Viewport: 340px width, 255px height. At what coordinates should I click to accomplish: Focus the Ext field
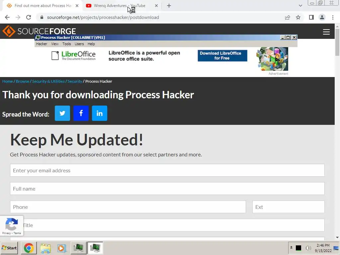pyautogui.click(x=289, y=207)
